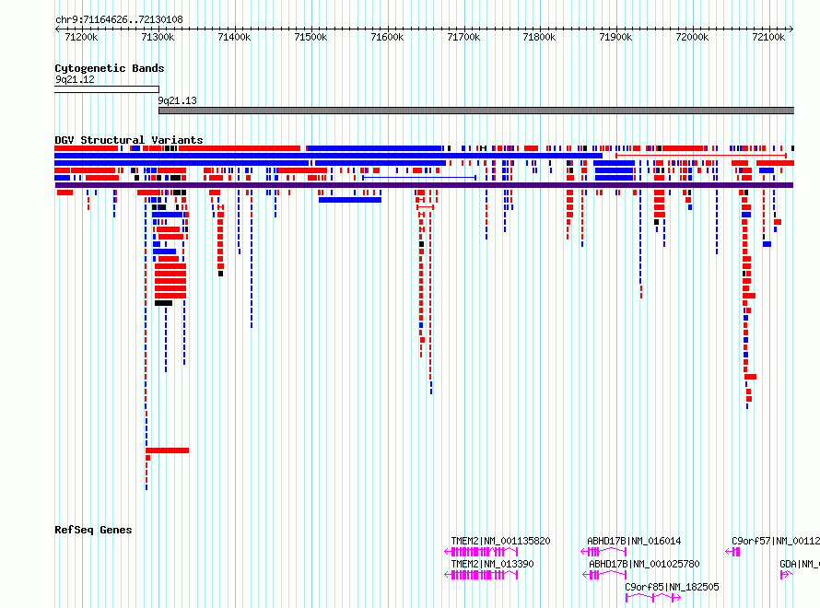Select the C9orf85 gene model glyph

coord(653,598)
